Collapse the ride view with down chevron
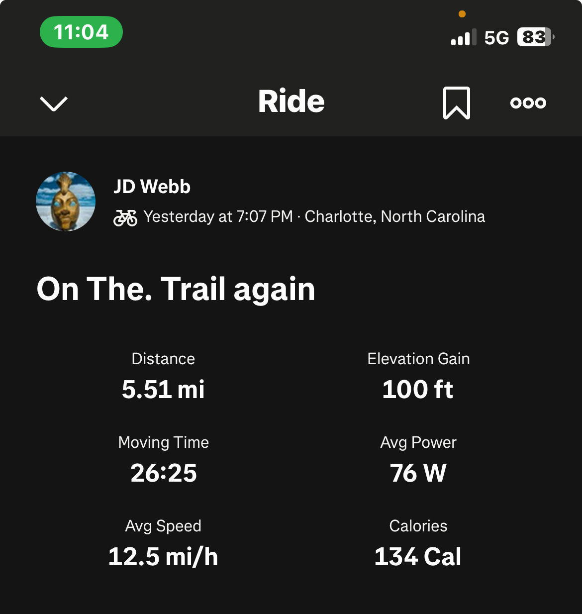582x614 pixels. point(53,103)
